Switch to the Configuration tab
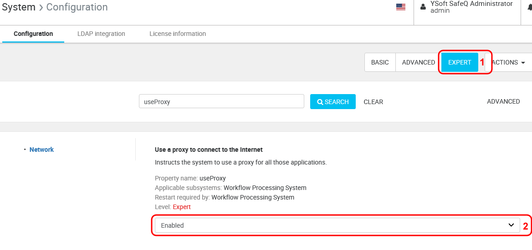532x250 pixels. 33,34
